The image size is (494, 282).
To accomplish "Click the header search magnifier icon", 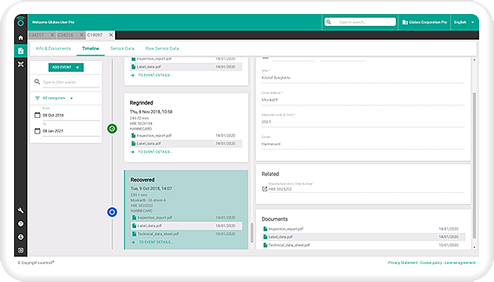I will click(329, 22).
